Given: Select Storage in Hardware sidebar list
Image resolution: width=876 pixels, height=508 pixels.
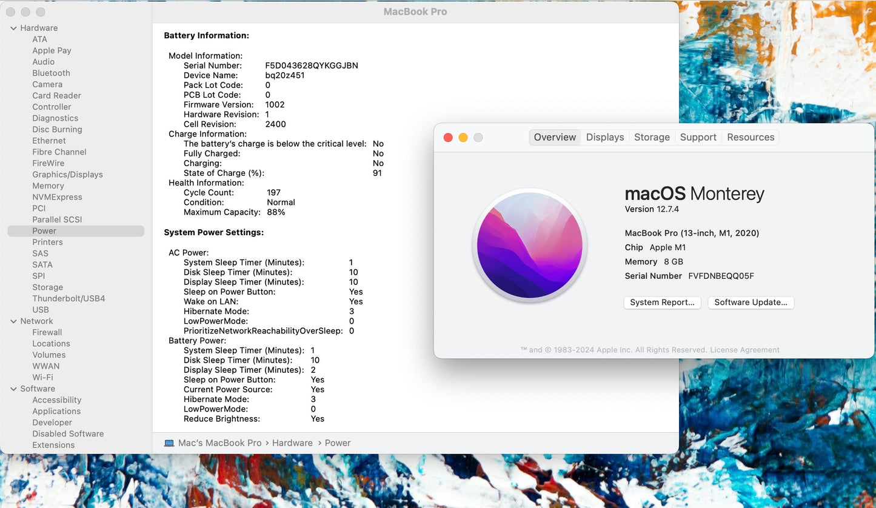Looking at the screenshot, I should 47,287.
